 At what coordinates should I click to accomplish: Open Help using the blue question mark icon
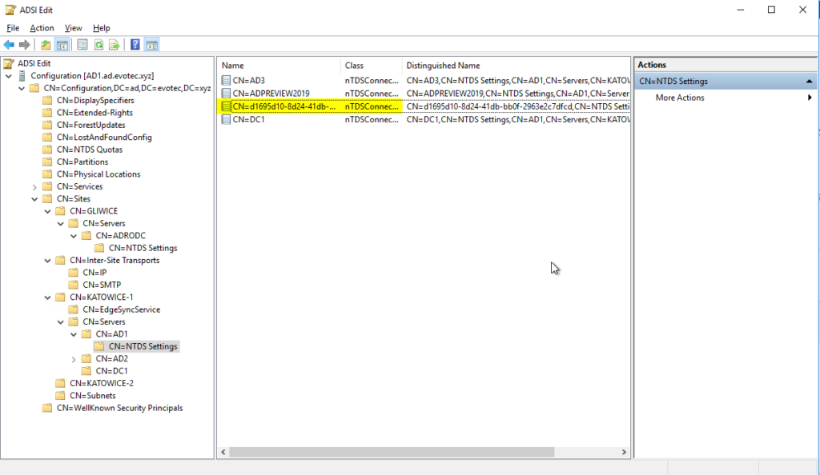tap(135, 45)
